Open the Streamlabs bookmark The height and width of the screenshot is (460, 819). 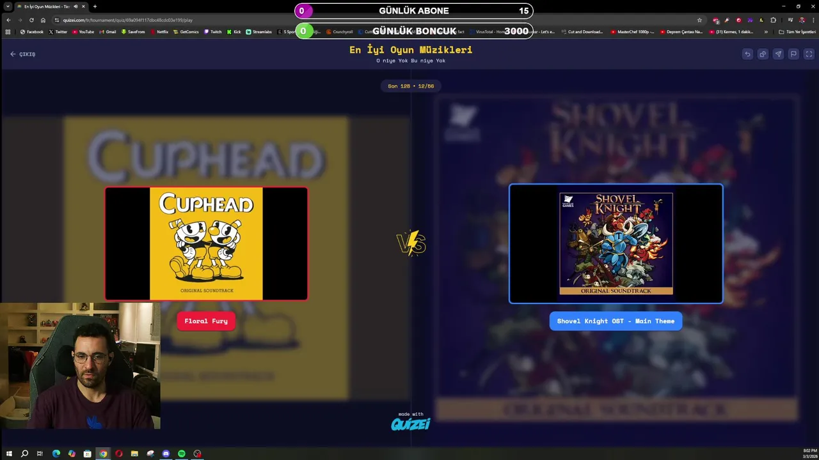tap(258, 32)
